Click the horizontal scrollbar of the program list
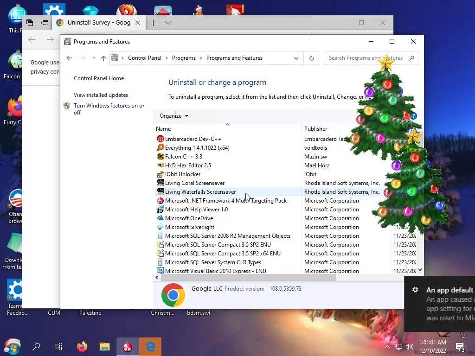Image resolution: width=475 pixels, height=356 pixels. point(249,278)
